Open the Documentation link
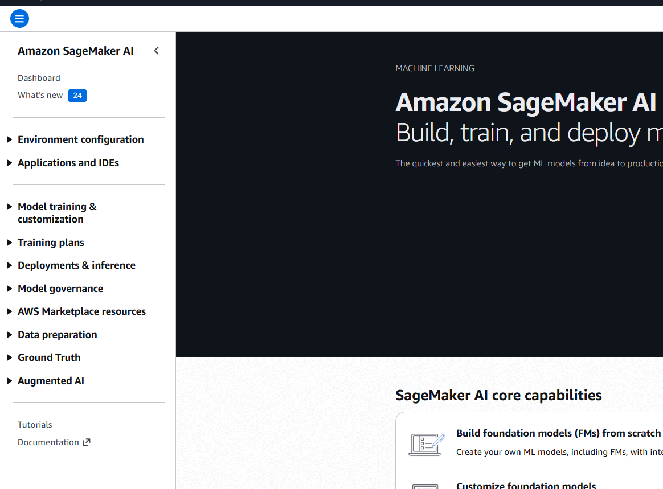 coord(48,442)
